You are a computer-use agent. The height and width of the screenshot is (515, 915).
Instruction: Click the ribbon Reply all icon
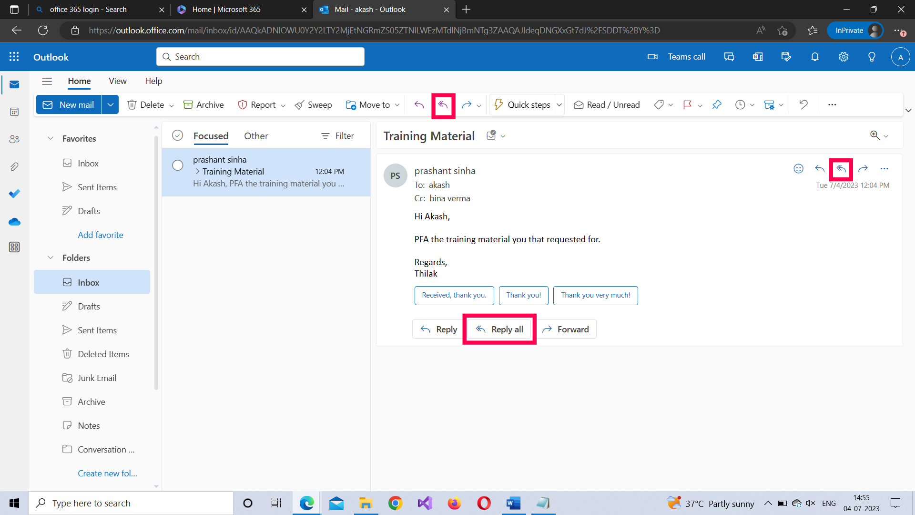[443, 105]
